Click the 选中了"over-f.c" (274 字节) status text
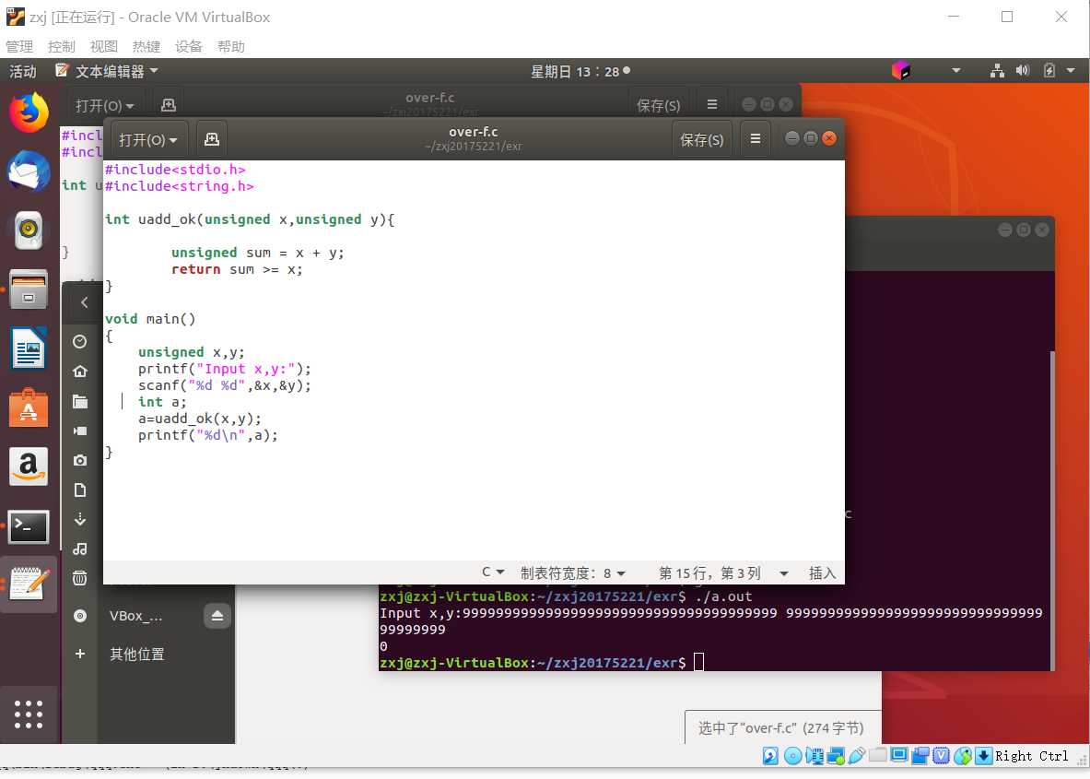The image size is (1090, 779). pos(780,727)
